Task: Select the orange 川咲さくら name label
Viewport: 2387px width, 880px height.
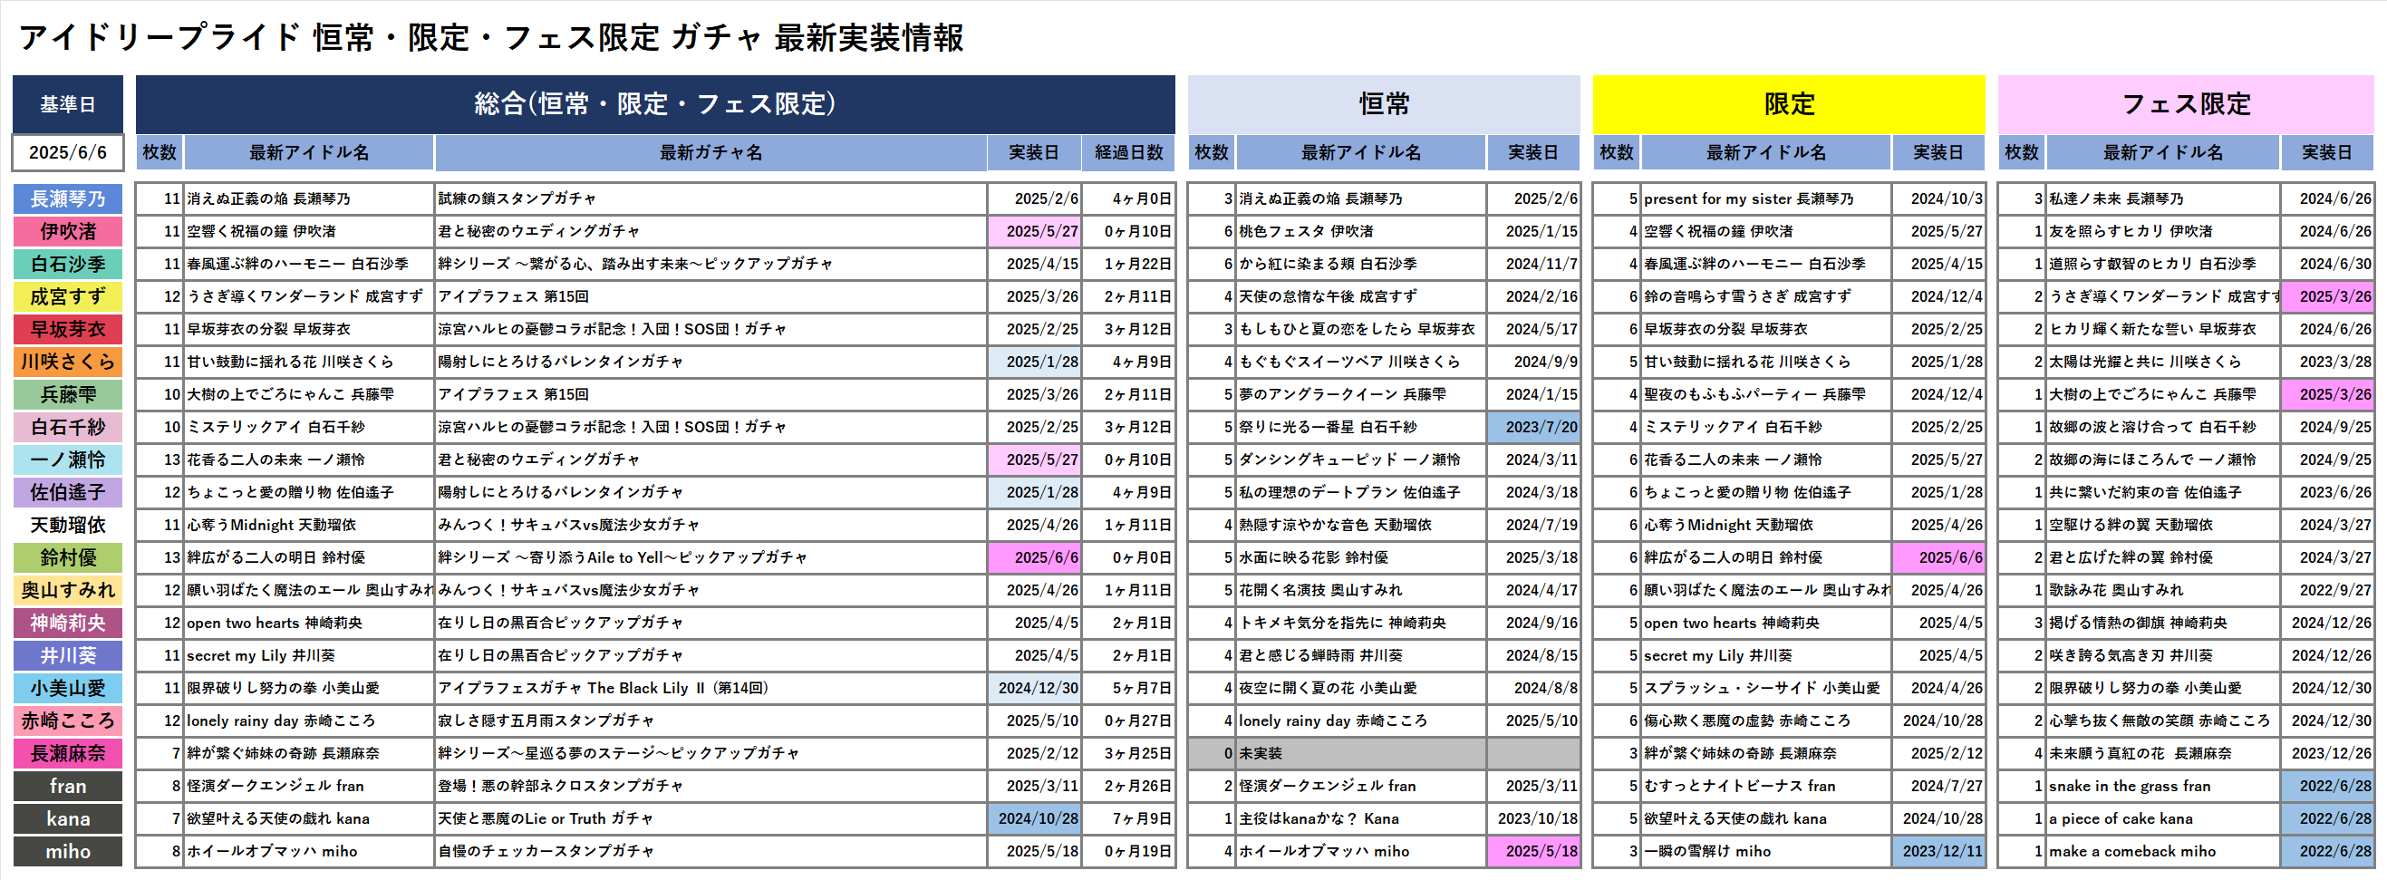Action: click(x=68, y=363)
